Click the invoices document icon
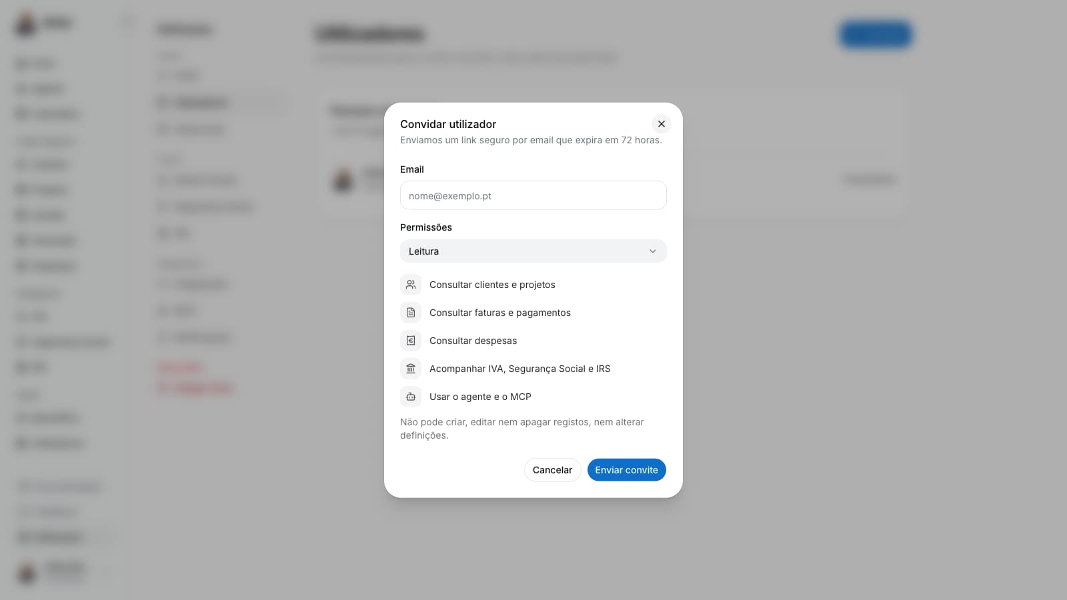The image size is (1067, 600). click(411, 313)
